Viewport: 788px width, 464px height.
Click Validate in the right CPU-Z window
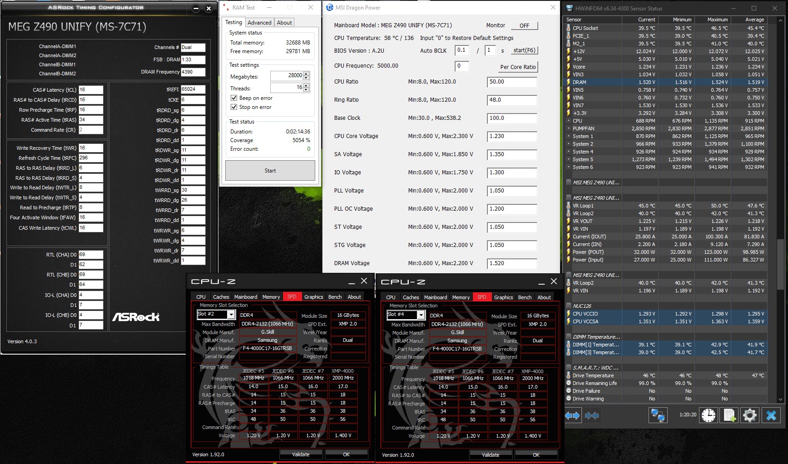point(491,455)
